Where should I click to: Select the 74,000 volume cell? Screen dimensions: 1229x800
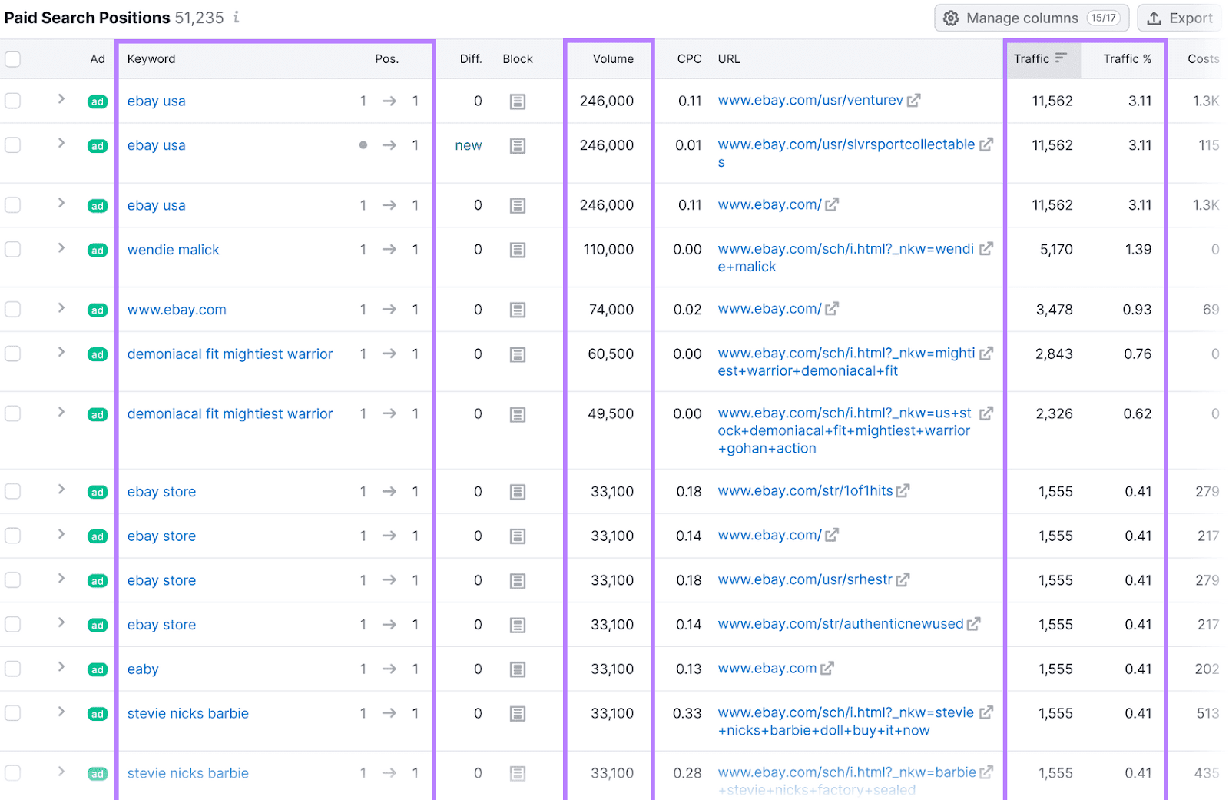611,310
